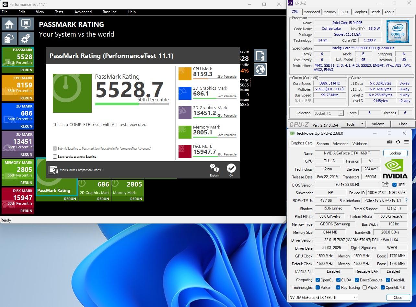Open the Advanced menu in PerformanceTest

[83, 12]
